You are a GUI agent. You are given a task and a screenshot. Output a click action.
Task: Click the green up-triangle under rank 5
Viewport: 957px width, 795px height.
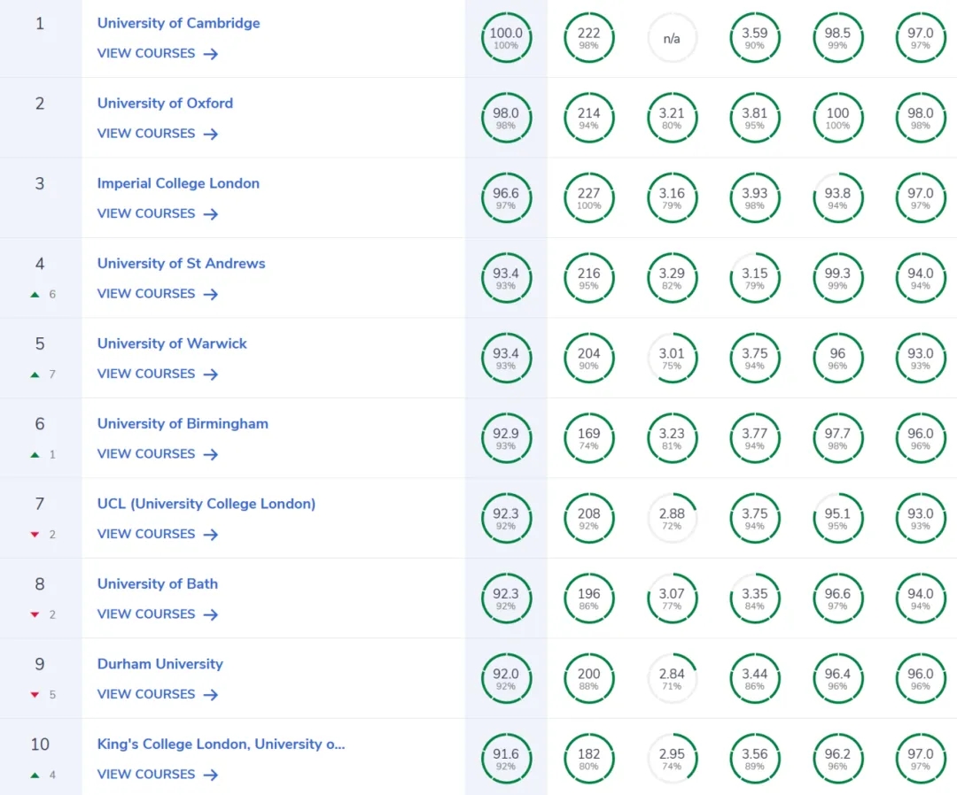pos(35,374)
